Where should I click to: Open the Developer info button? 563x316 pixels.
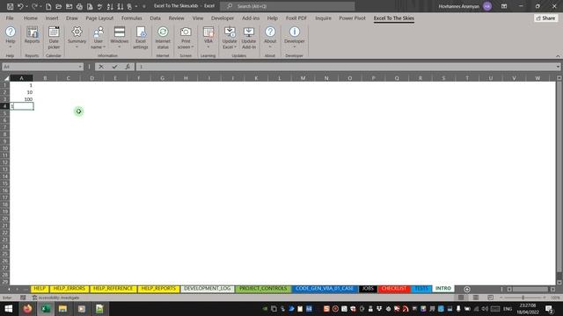[x=295, y=37]
